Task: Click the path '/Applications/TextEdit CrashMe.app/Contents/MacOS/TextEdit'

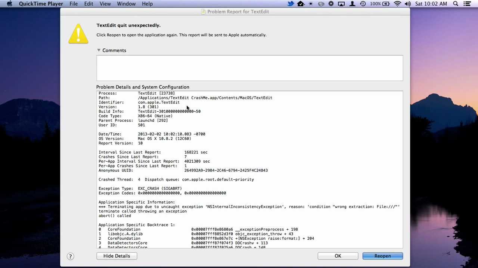Action: click(205, 98)
